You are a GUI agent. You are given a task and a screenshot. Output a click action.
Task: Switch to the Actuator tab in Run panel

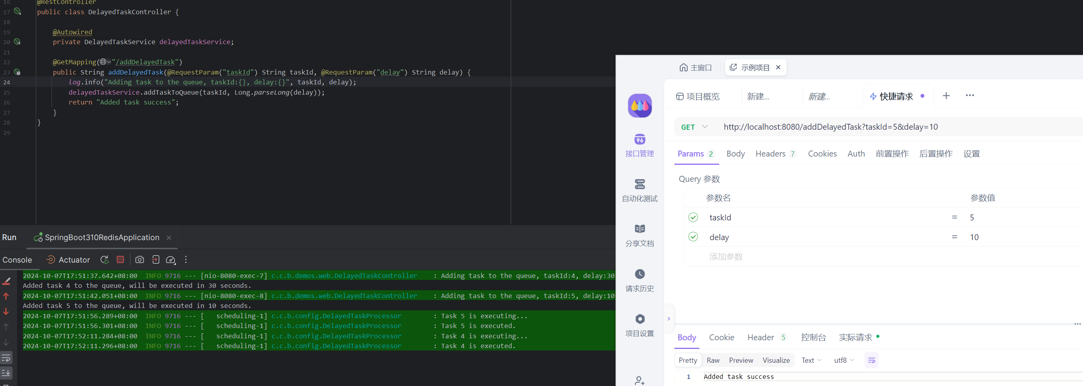point(68,259)
